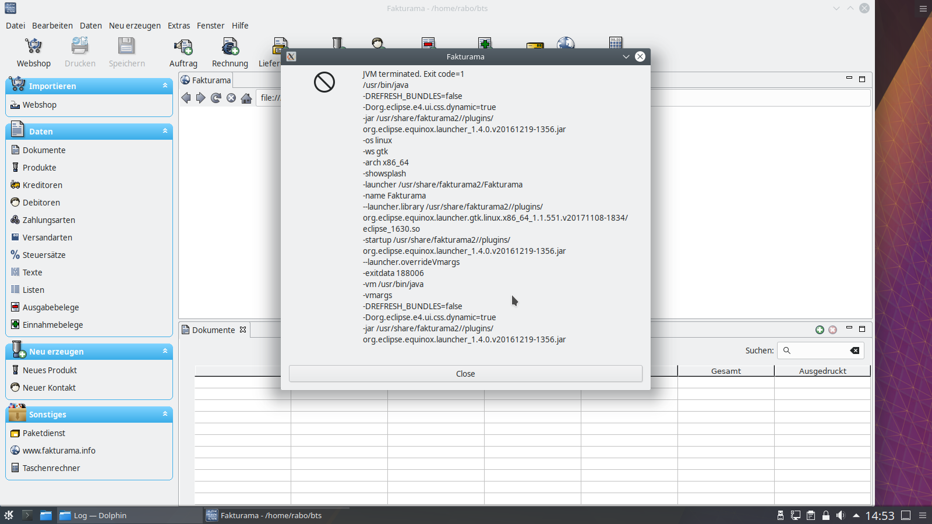This screenshot has width=932, height=524.
Task: Open the KDE application launcher
Action: pyautogui.click(x=9, y=515)
